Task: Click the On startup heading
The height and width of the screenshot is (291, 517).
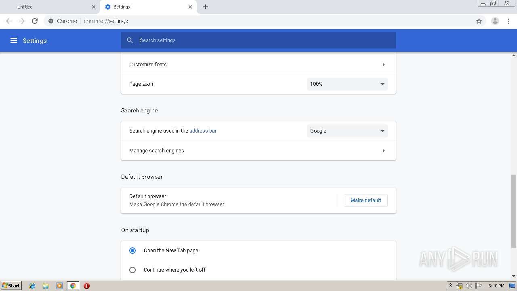Action: pyautogui.click(x=135, y=230)
